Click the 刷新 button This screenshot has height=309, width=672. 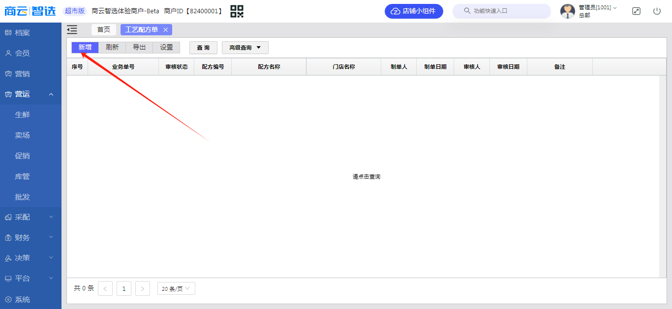point(112,48)
